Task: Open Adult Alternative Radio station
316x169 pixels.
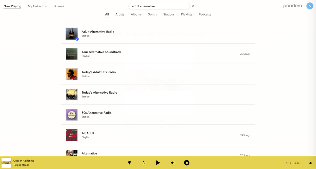Action: [x=98, y=32]
